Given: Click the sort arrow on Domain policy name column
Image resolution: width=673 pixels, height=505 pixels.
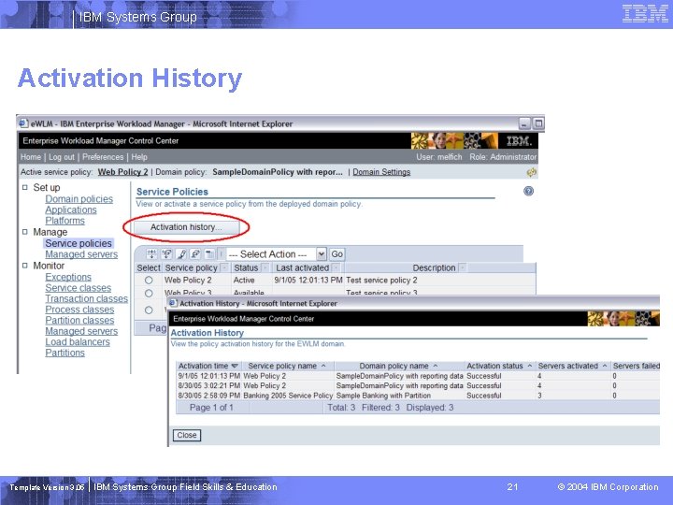Looking at the screenshot, I should pyautogui.click(x=436, y=366).
